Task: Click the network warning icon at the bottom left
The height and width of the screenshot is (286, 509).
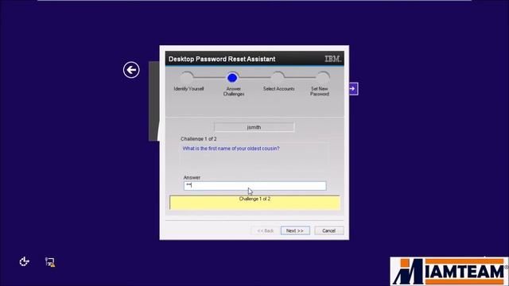Action: click(50, 262)
